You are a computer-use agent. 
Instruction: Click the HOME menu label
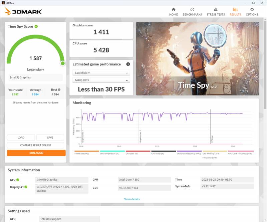[x=173, y=15]
